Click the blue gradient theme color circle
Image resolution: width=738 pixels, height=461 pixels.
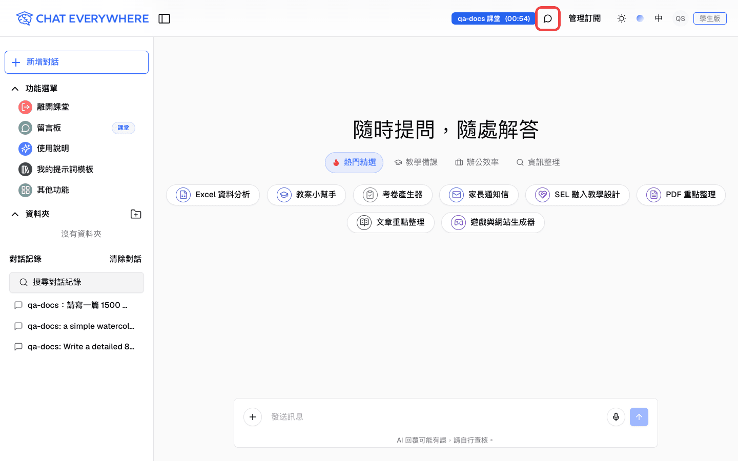640,18
